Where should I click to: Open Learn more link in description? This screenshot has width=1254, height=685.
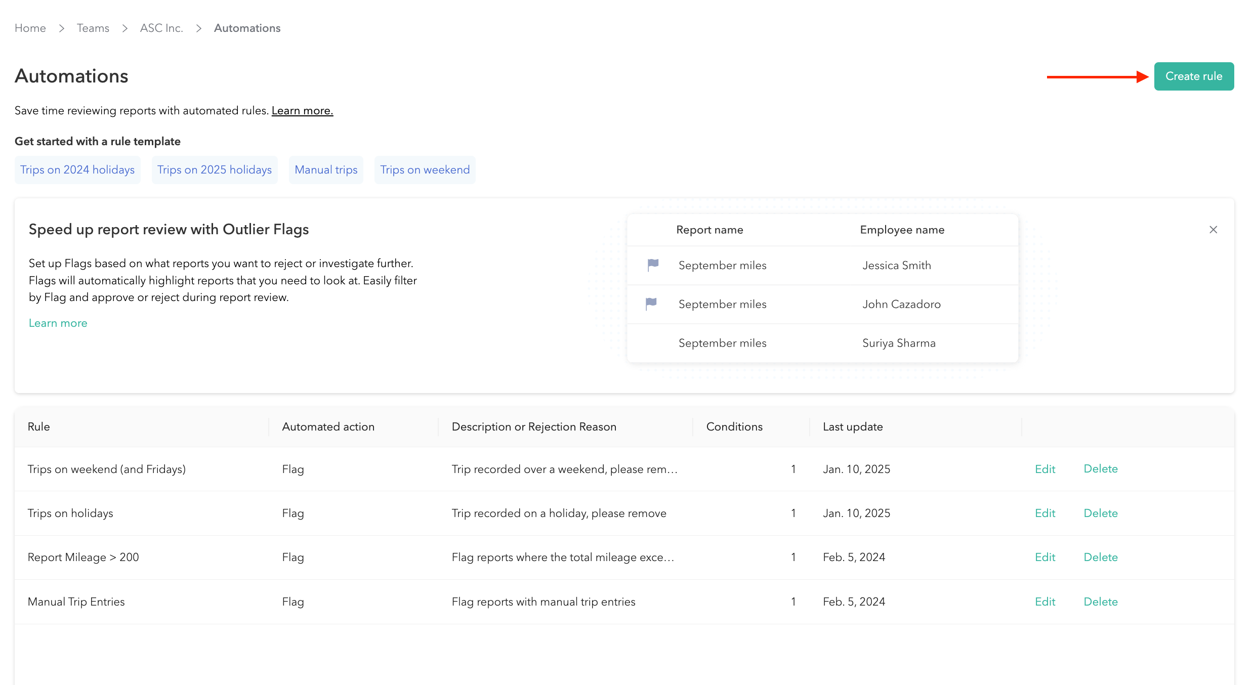point(302,111)
